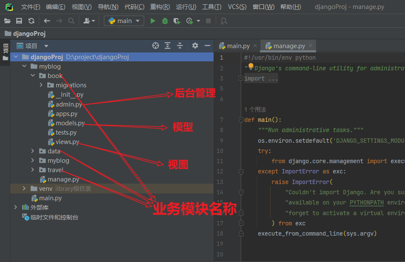Open the 视图(V) menu

[x=82, y=7]
